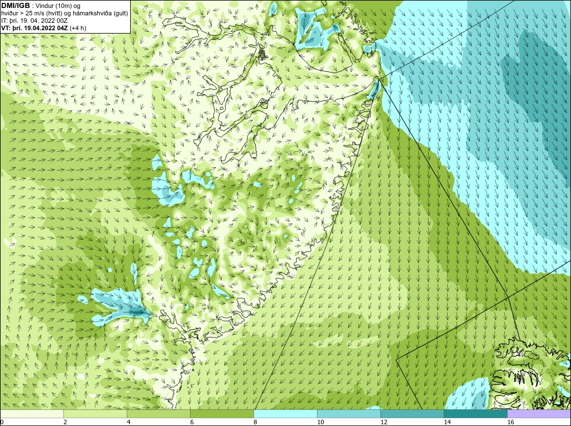Click the legend scale label '0'
This screenshot has height=426, width=571.
click(2, 422)
